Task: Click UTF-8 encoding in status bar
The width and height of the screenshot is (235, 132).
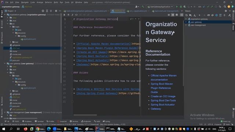Action: point(210,124)
